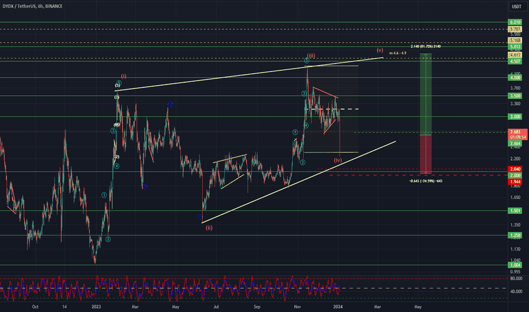Click the current price 2.683 label
529x312 pixels.
[x=515, y=132]
